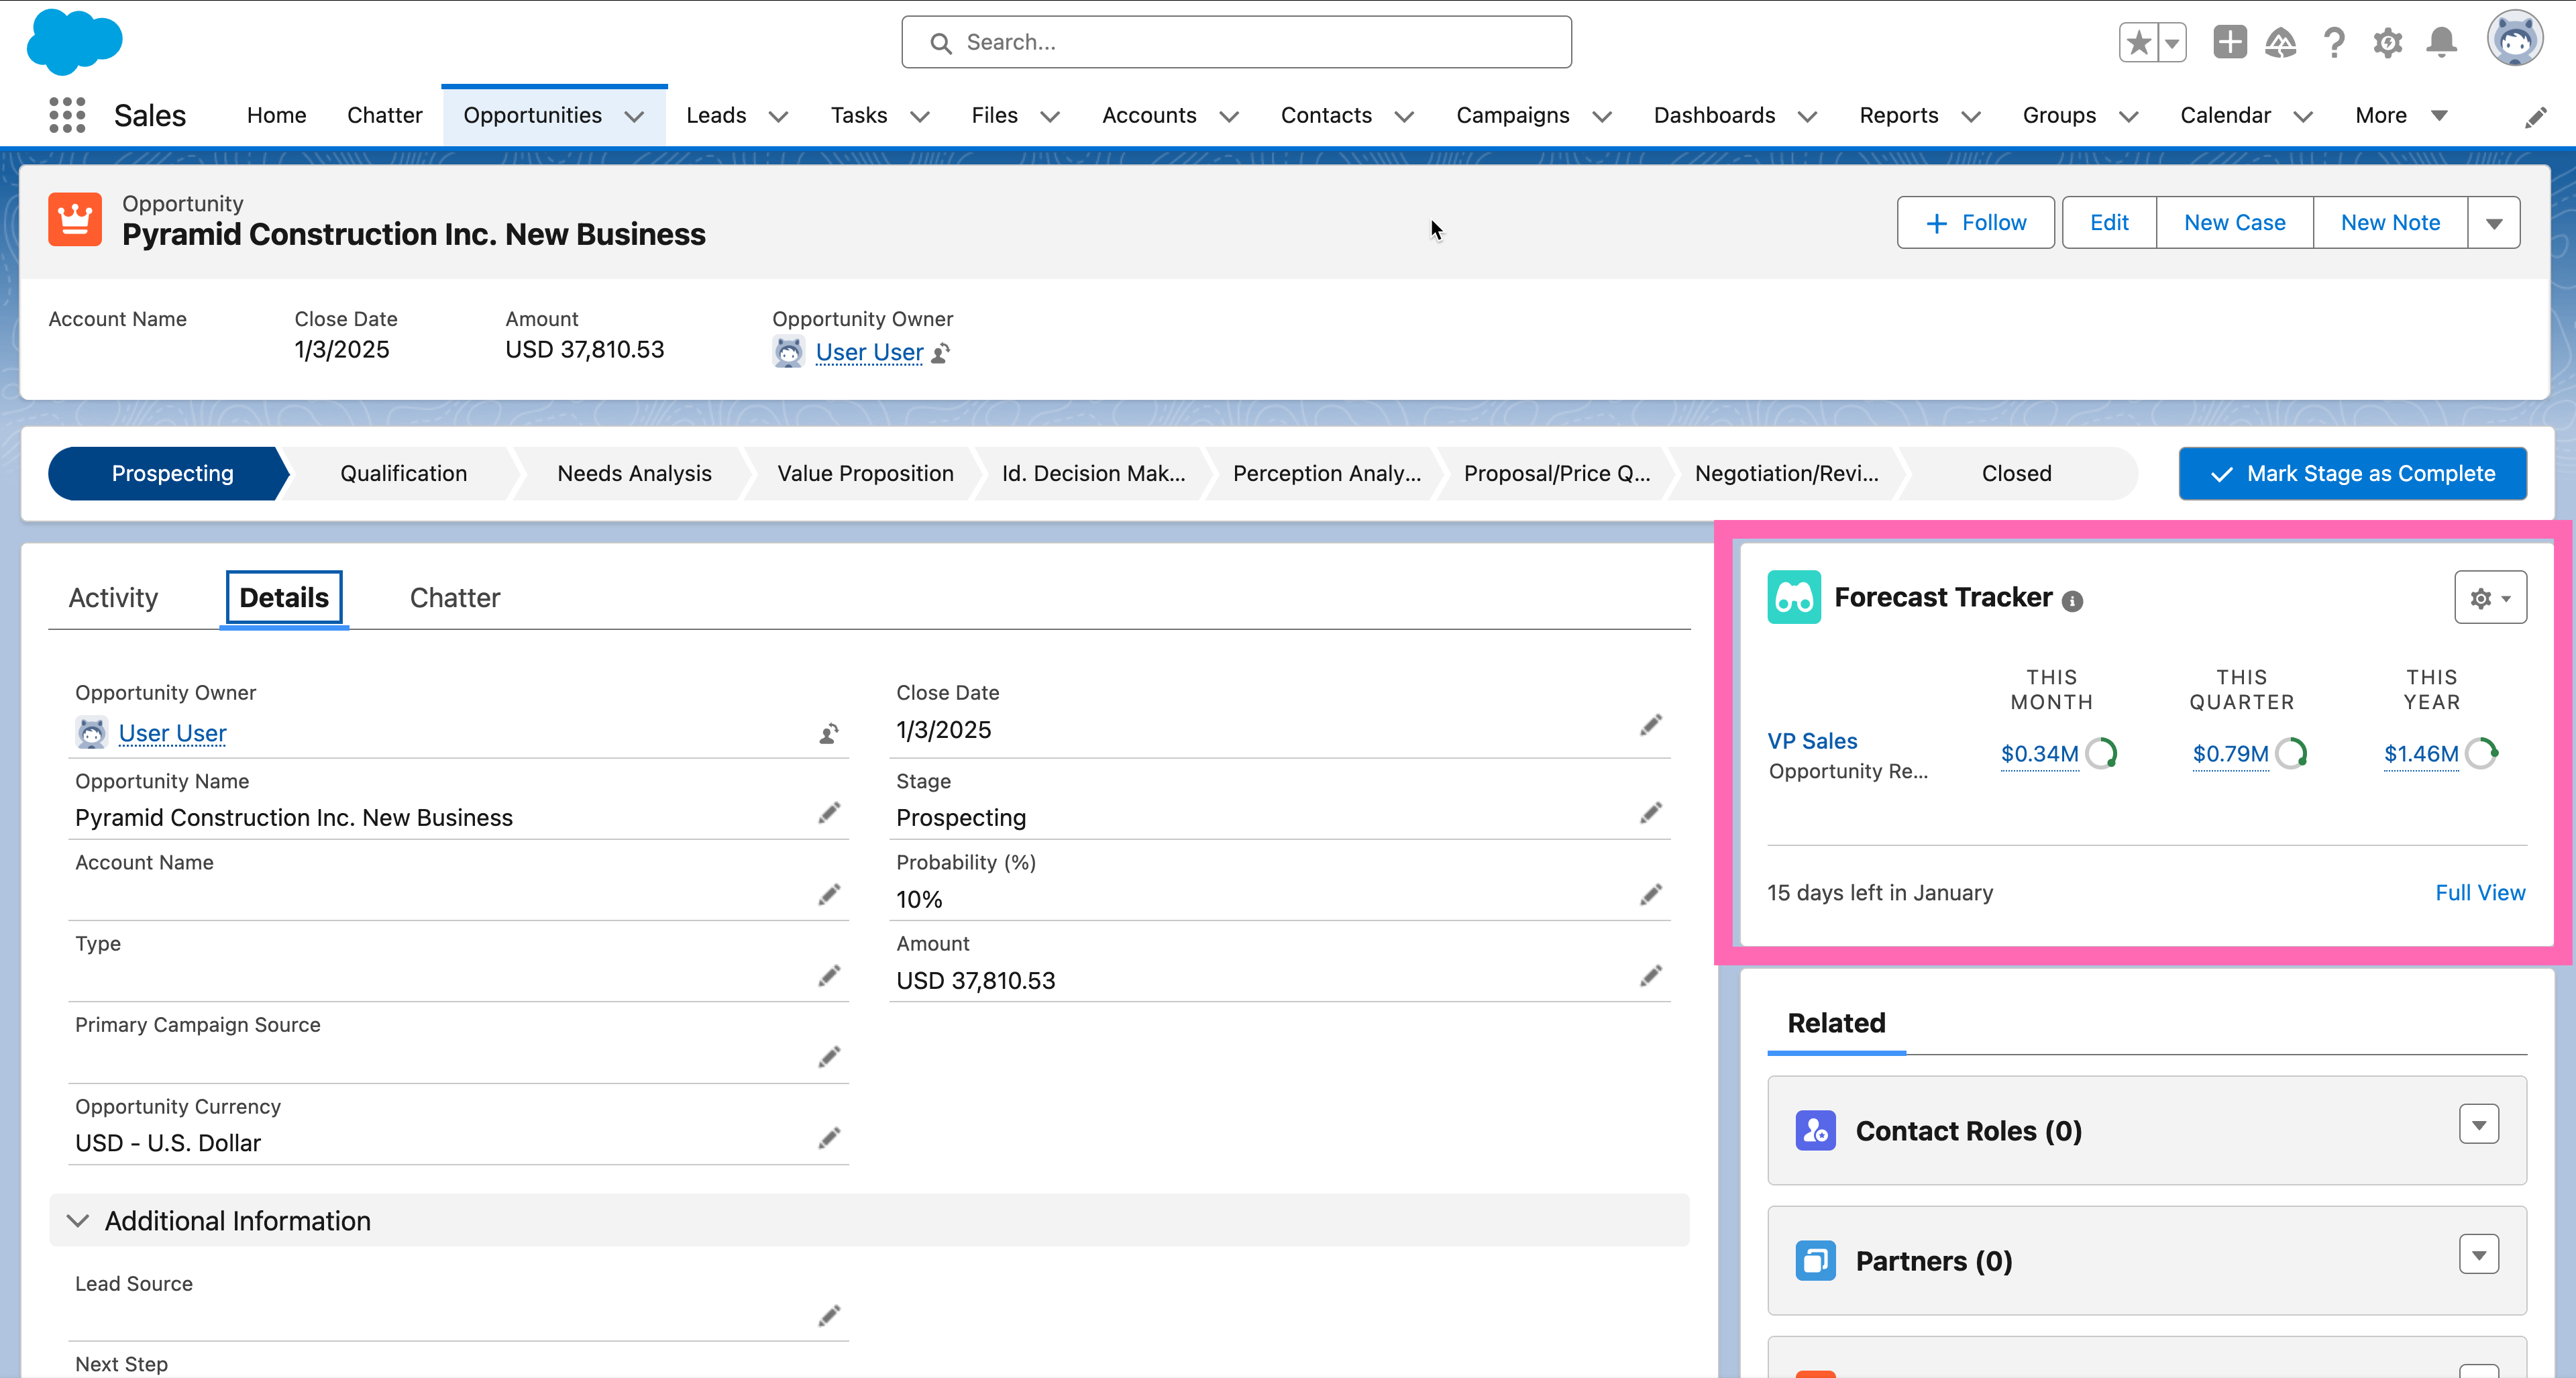Image resolution: width=2576 pixels, height=1378 pixels.
Task: Edit the Account Name pencil
Action: click(x=829, y=895)
